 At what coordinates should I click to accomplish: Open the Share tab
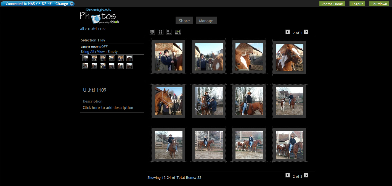pyautogui.click(x=184, y=21)
